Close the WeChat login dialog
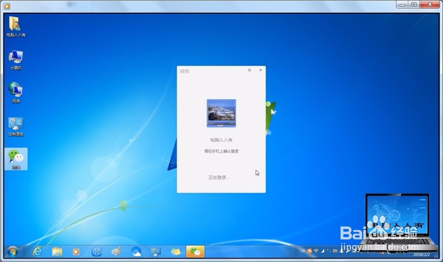 (260, 70)
